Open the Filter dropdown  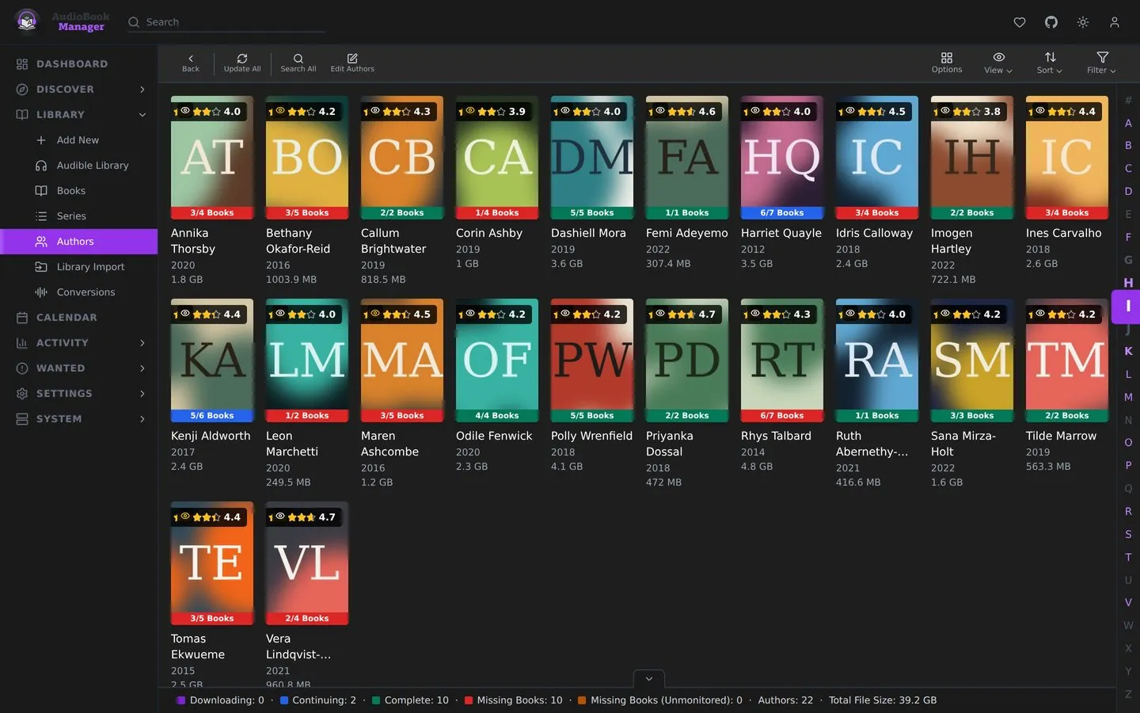tap(1101, 63)
